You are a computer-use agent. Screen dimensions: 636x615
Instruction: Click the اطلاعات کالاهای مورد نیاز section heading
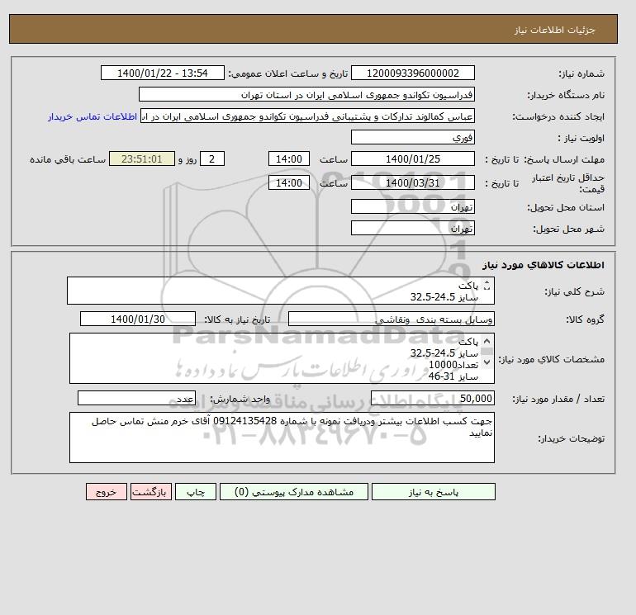[x=543, y=265]
